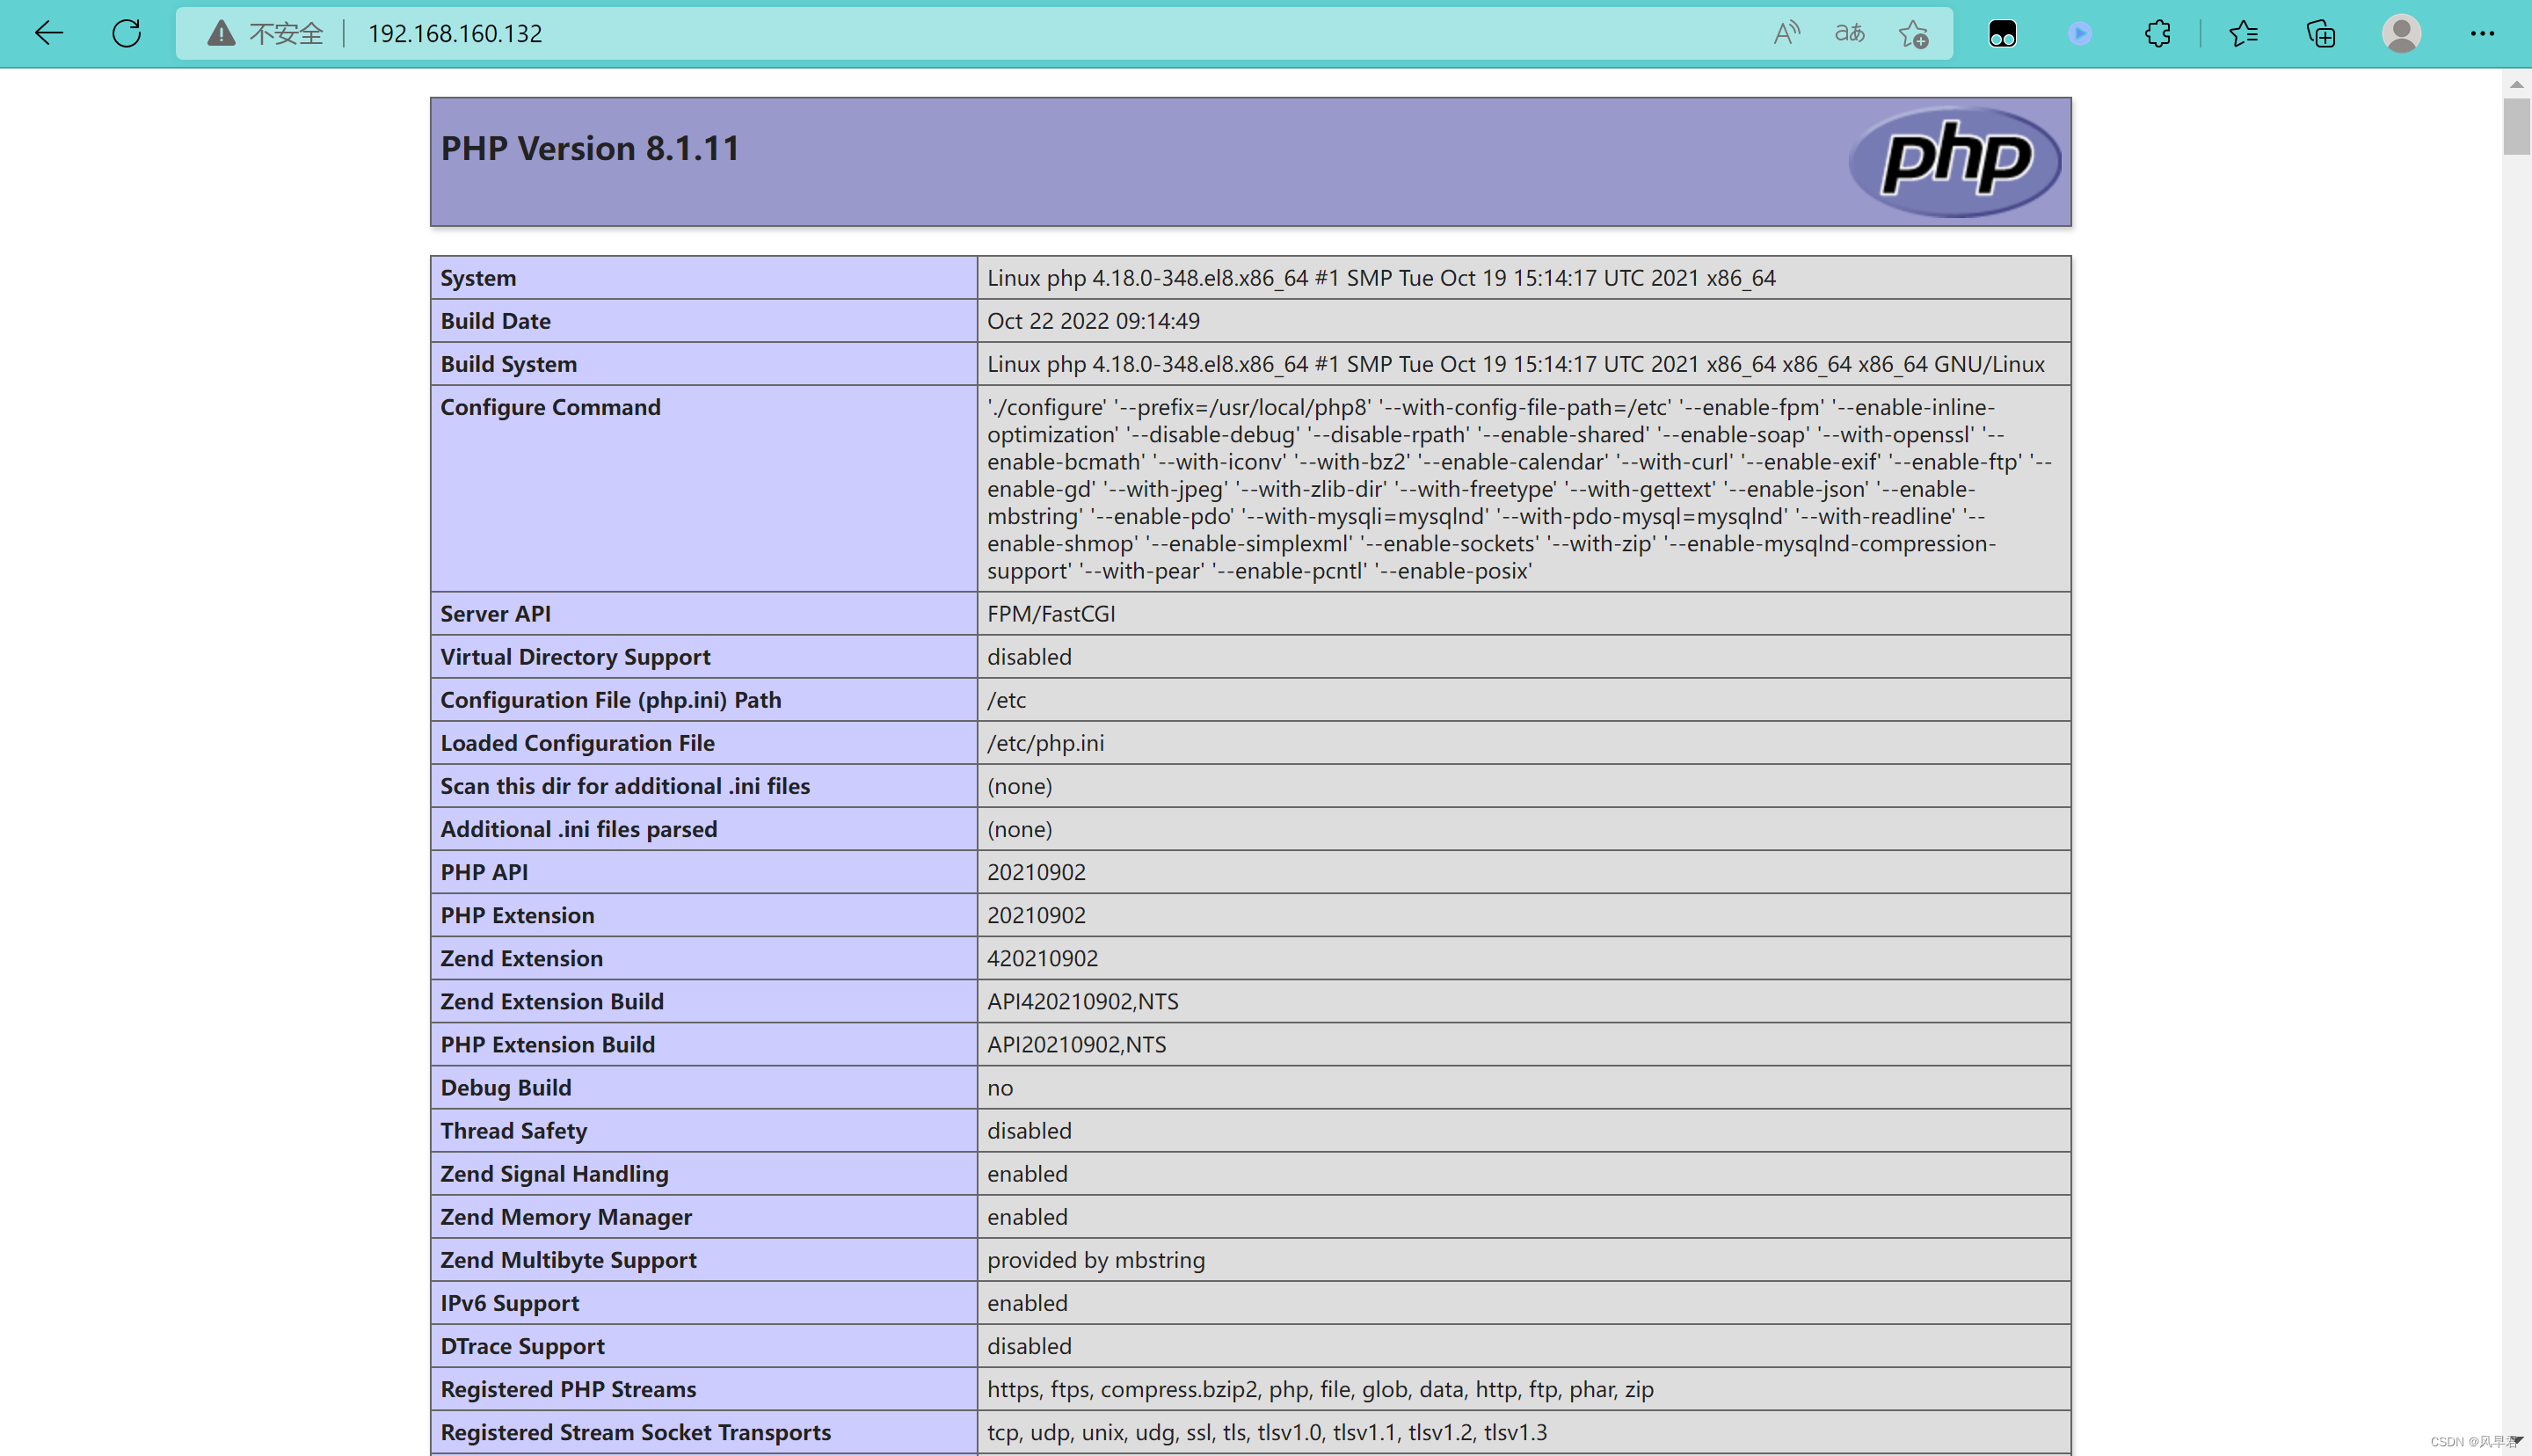This screenshot has height=1456, width=2532.
Task: Add page to favorites star icon
Action: click(1913, 33)
